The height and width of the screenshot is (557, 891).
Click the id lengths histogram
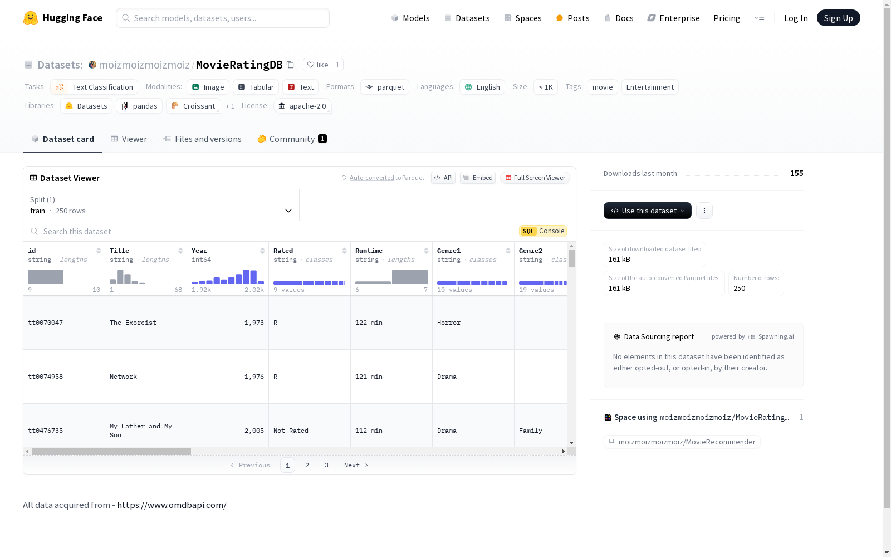tap(64, 277)
